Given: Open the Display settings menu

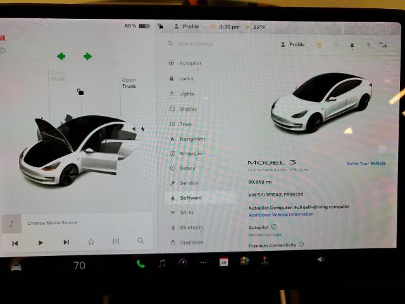Looking at the screenshot, I should (x=183, y=109).
